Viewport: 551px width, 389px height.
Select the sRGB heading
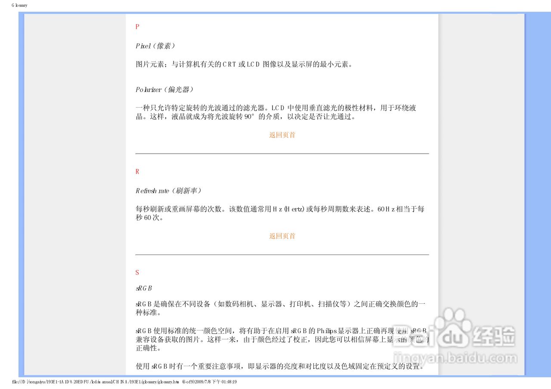pos(144,288)
